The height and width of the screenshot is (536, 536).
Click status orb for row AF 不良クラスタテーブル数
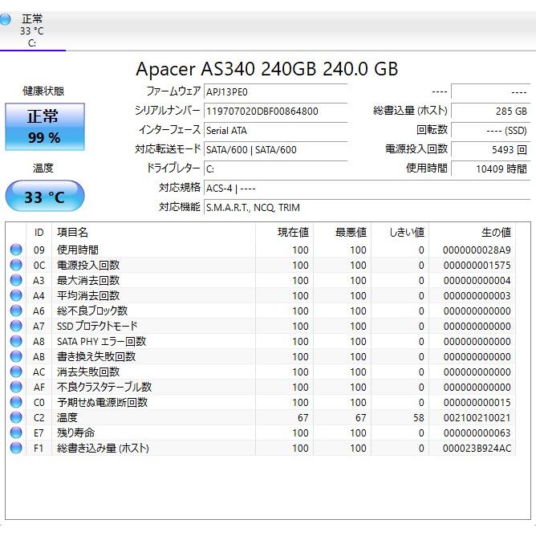click(x=16, y=387)
